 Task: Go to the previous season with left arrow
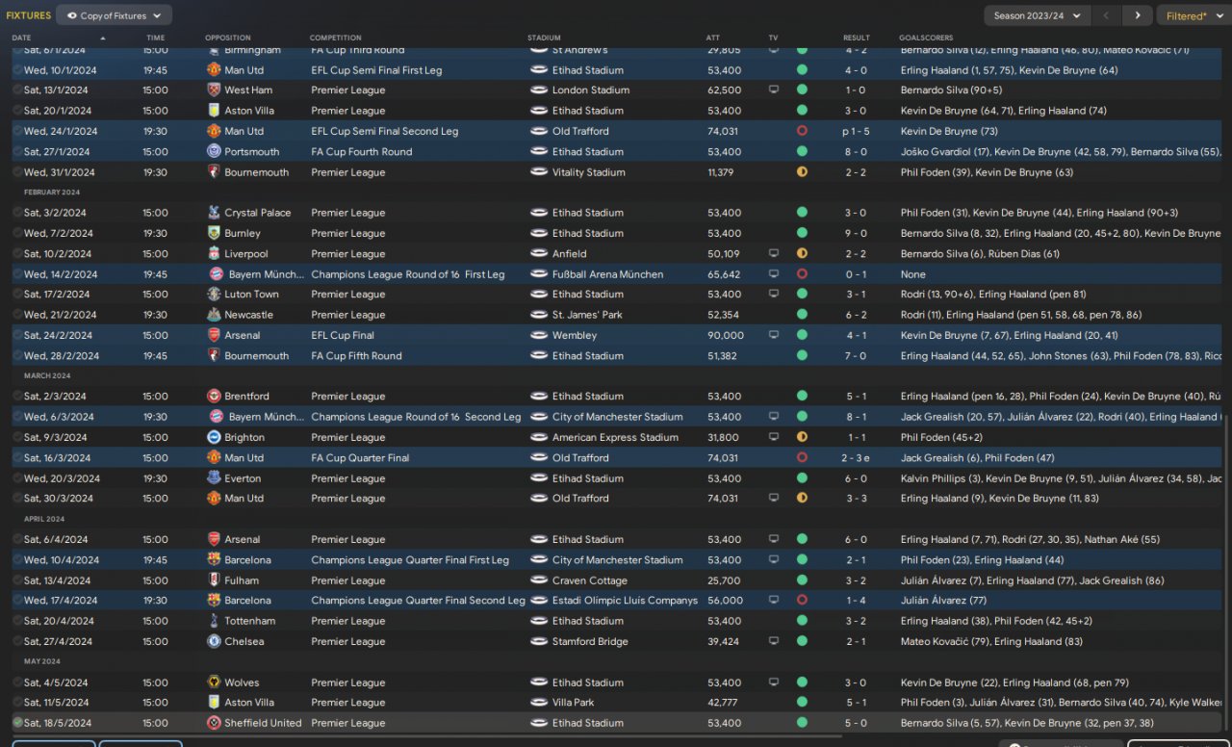pos(1107,15)
